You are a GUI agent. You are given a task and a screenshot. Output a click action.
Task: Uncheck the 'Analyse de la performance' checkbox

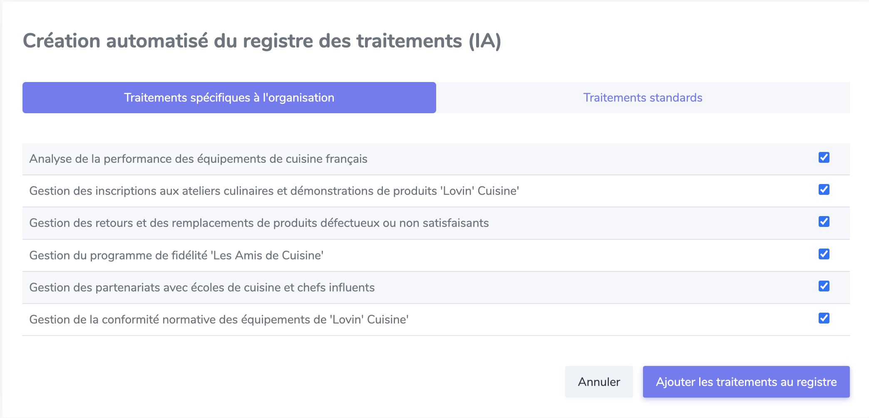click(824, 157)
